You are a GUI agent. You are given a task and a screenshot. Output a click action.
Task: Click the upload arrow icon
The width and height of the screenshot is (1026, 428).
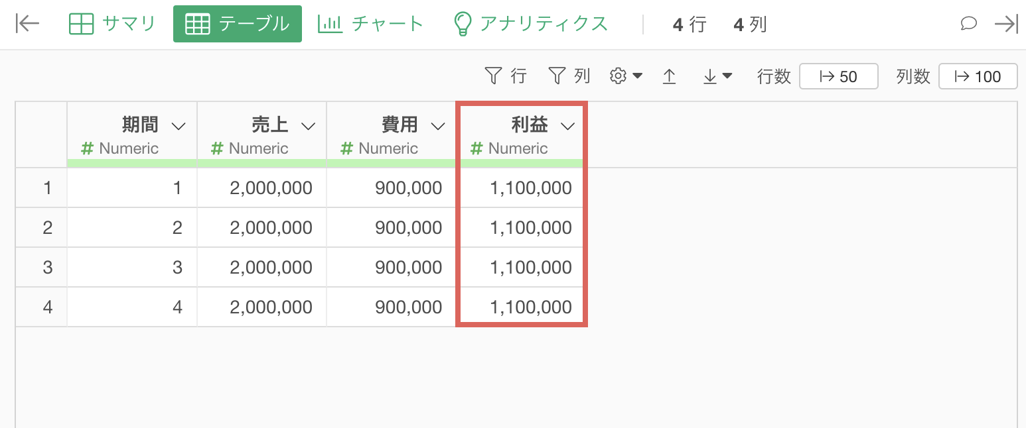pyautogui.click(x=670, y=76)
